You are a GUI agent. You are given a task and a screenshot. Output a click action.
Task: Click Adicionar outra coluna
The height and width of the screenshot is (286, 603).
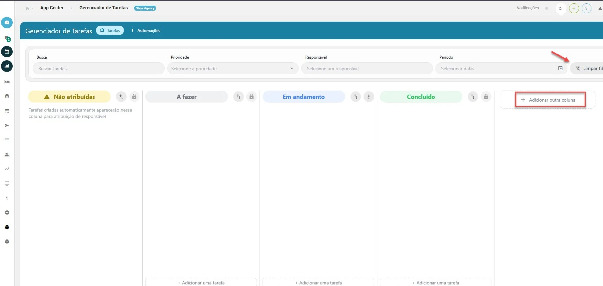(x=548, y=100)
